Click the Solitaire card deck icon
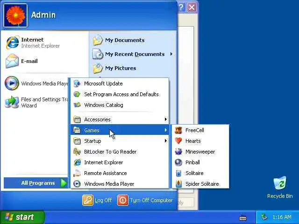 (178, 173)
